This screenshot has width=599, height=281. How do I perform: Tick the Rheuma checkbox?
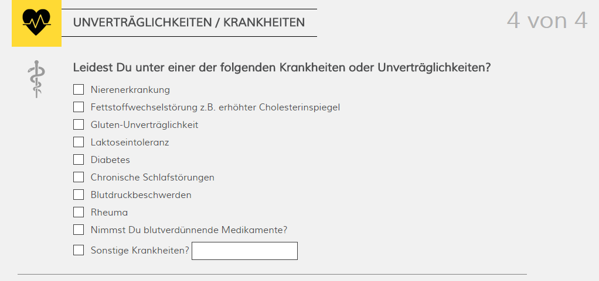coord(79,212)
